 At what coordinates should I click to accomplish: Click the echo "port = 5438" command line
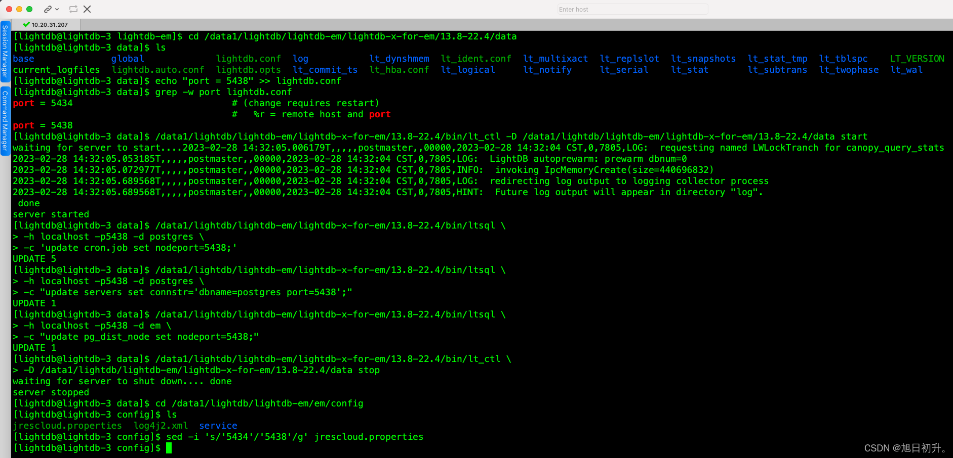[x=248, y=81]
